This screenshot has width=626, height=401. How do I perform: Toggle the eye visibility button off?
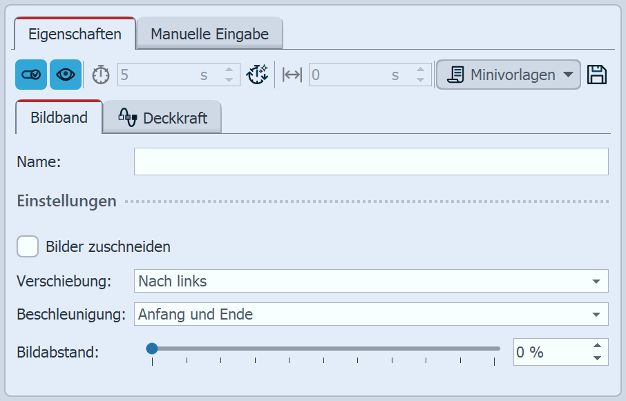[x=65, y=75]
